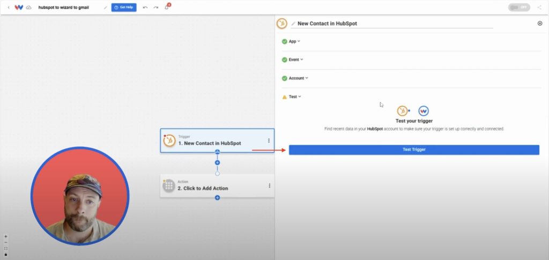Fit canvas to view with the expand control
Viewport: 549px width, 260px height.
point(5,248)
